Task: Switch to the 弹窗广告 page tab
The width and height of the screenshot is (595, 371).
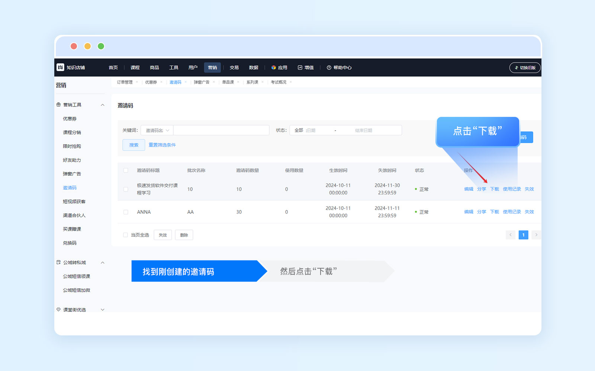Action: point(202,82)
